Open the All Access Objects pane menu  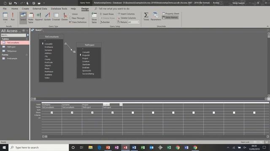24,31
